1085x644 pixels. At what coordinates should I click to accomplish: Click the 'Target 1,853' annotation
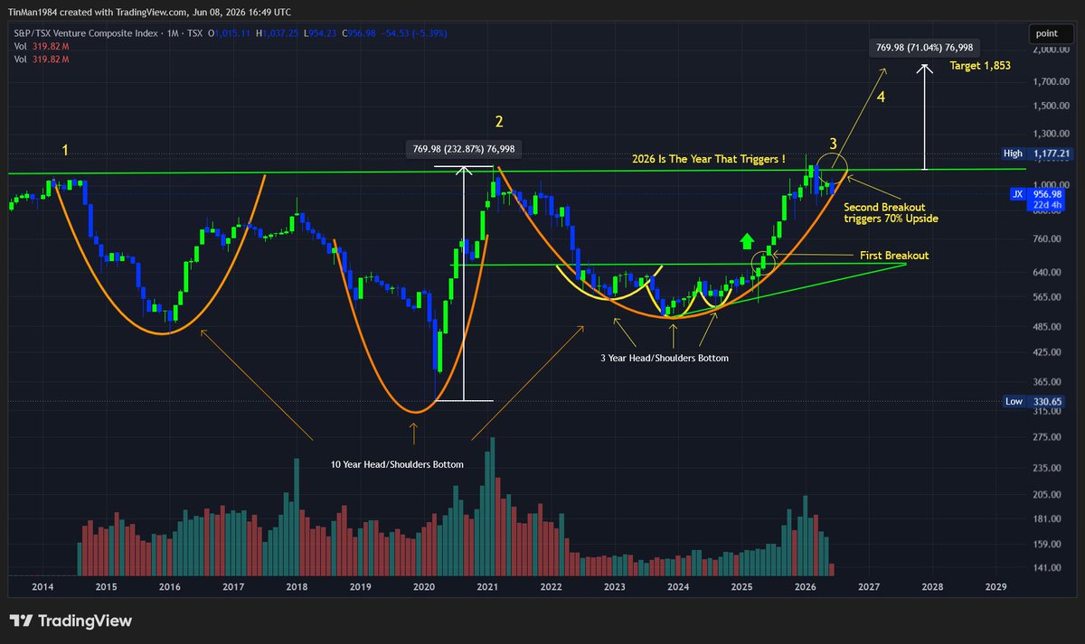tap(980, 66)
